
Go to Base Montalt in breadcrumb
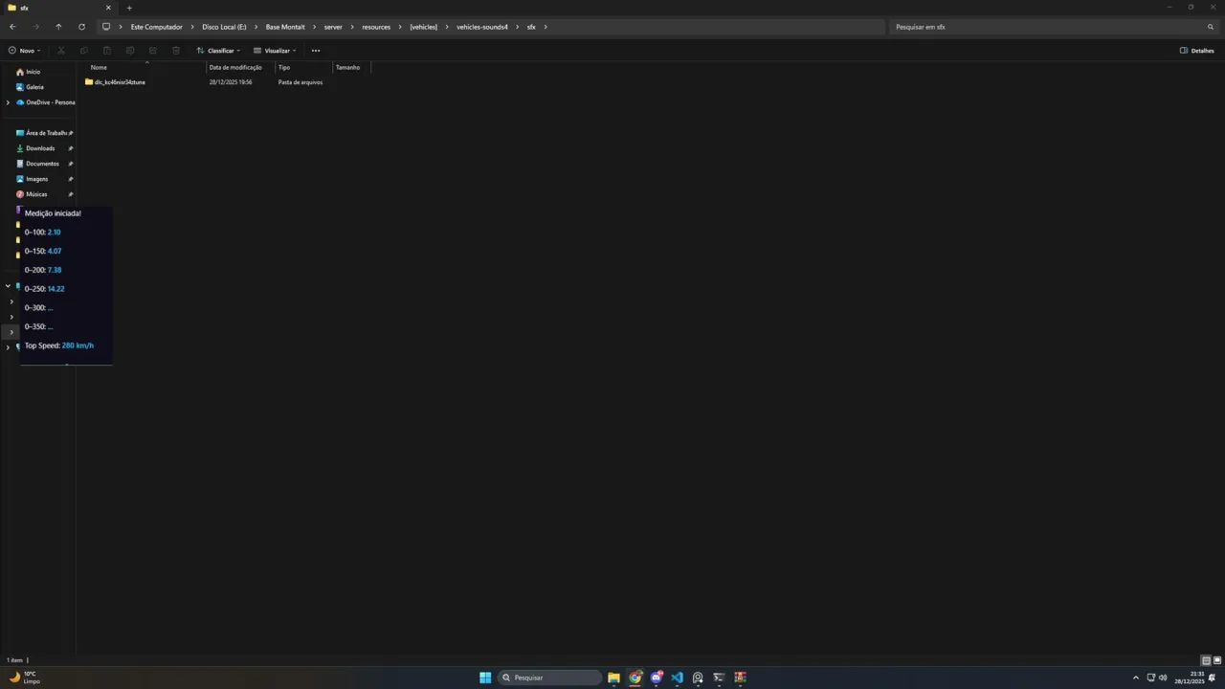click(285, 27)
